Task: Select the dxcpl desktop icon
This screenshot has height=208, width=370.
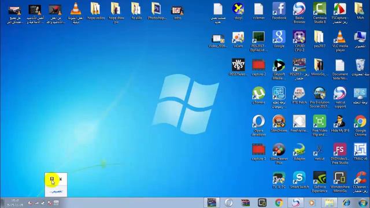Action: pos(238,11)
